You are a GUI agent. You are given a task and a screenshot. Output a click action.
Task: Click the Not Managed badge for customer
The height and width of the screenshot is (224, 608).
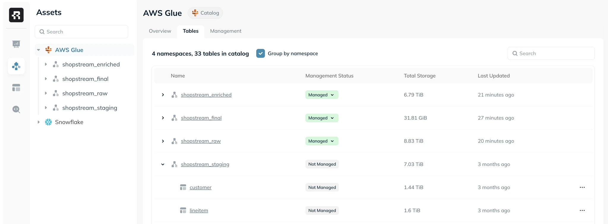point(322,187)
